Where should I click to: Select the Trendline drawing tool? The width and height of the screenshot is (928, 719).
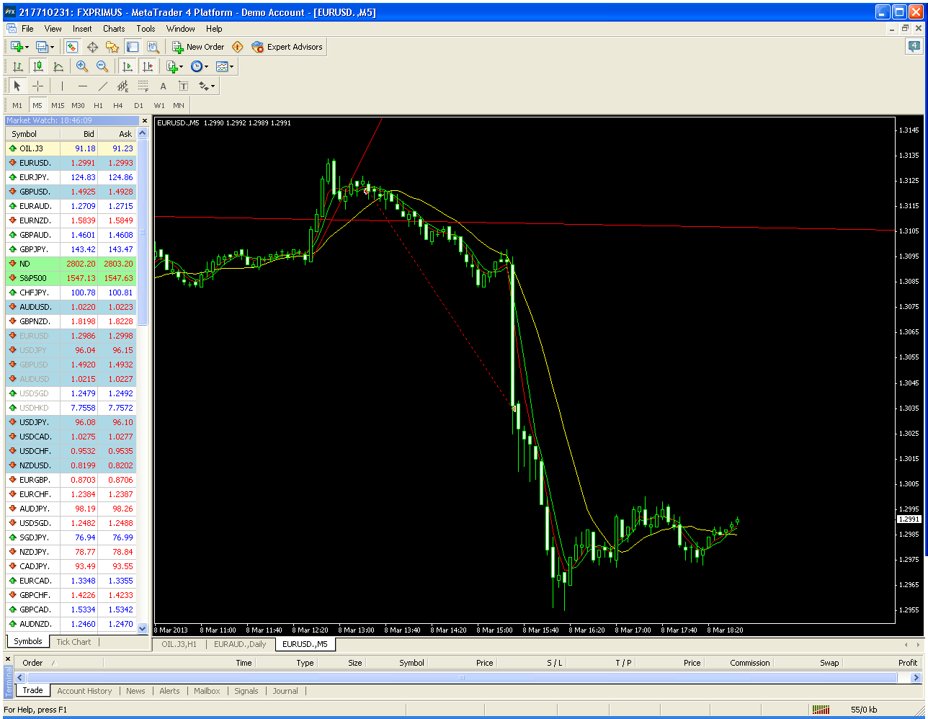pos(102,86)
